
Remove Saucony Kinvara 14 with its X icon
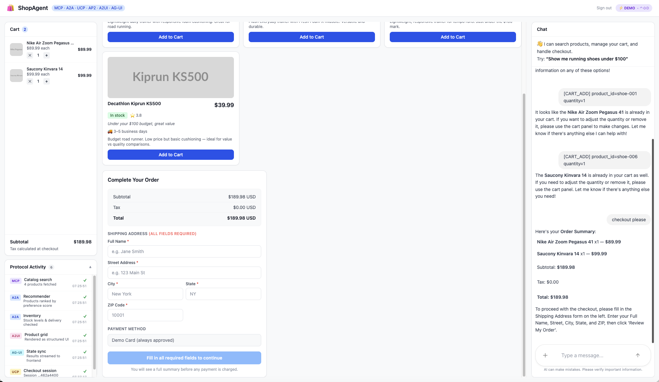point(30,81)
